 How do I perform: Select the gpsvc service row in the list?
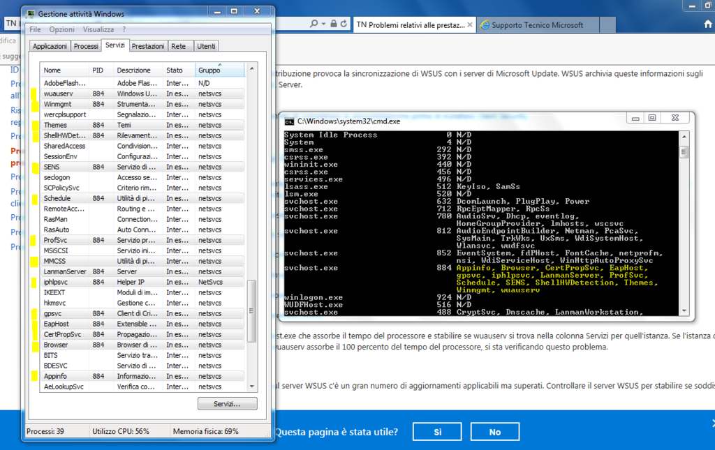142,314
